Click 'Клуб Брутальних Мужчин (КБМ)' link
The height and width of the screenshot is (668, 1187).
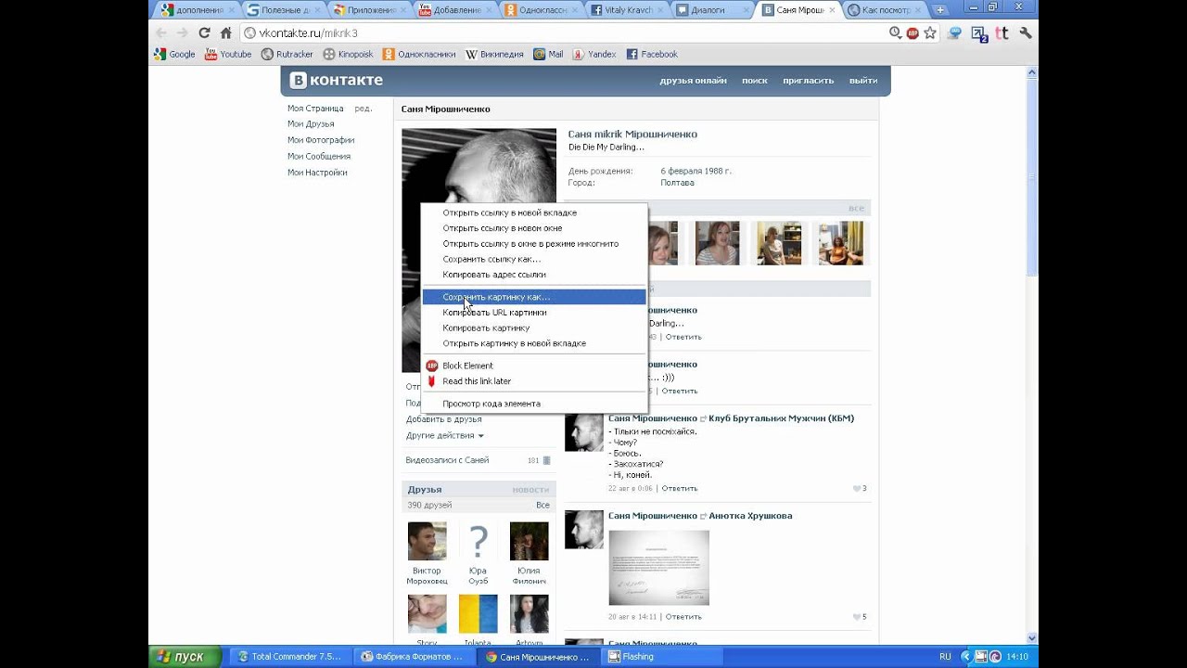(x=781, y=418)
